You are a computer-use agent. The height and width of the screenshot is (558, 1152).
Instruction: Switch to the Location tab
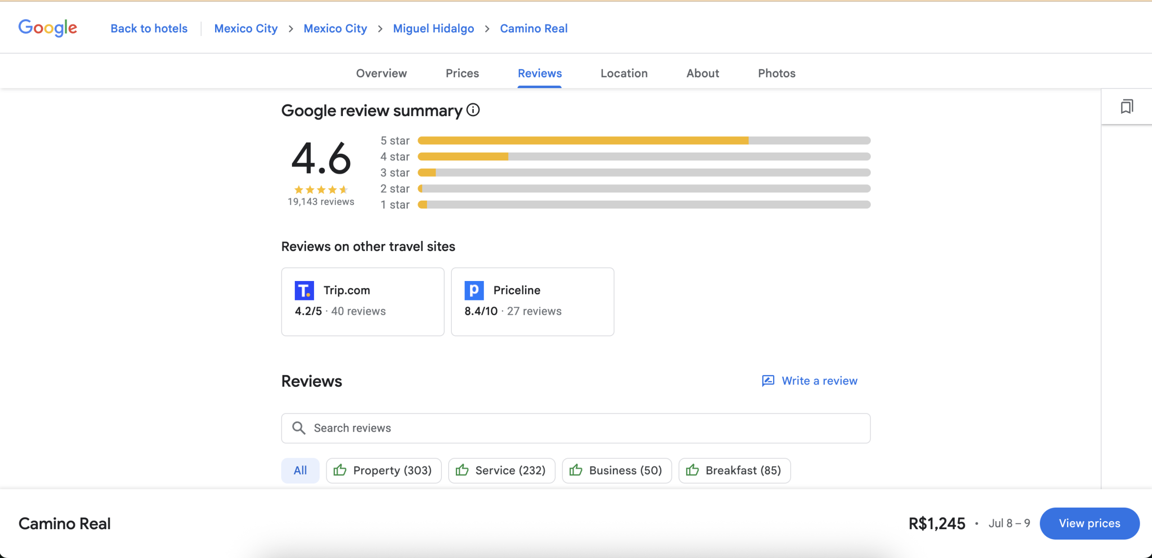[x=624, y=73]
